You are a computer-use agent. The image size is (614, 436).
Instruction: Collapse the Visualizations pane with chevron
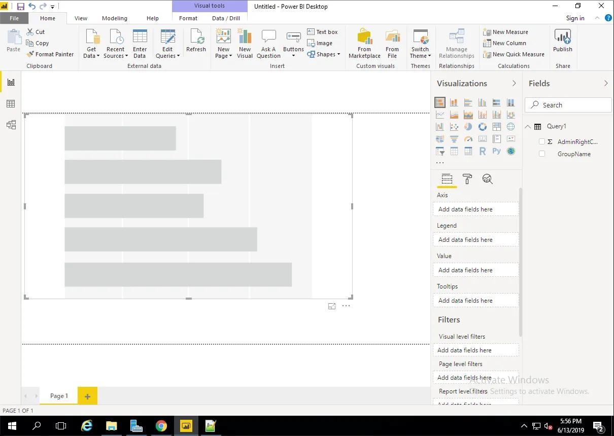tap(514, 83)
